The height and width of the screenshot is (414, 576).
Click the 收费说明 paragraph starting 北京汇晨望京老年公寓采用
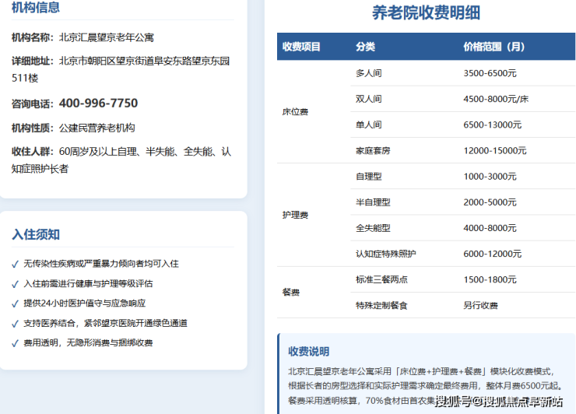tap(426, 386)
